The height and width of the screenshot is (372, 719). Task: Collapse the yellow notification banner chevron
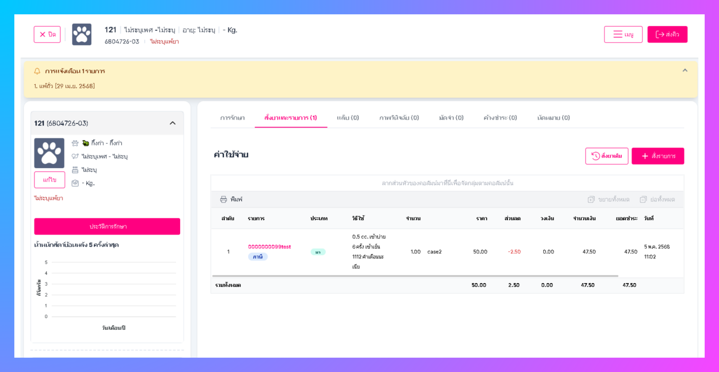(x=685, y=70)
